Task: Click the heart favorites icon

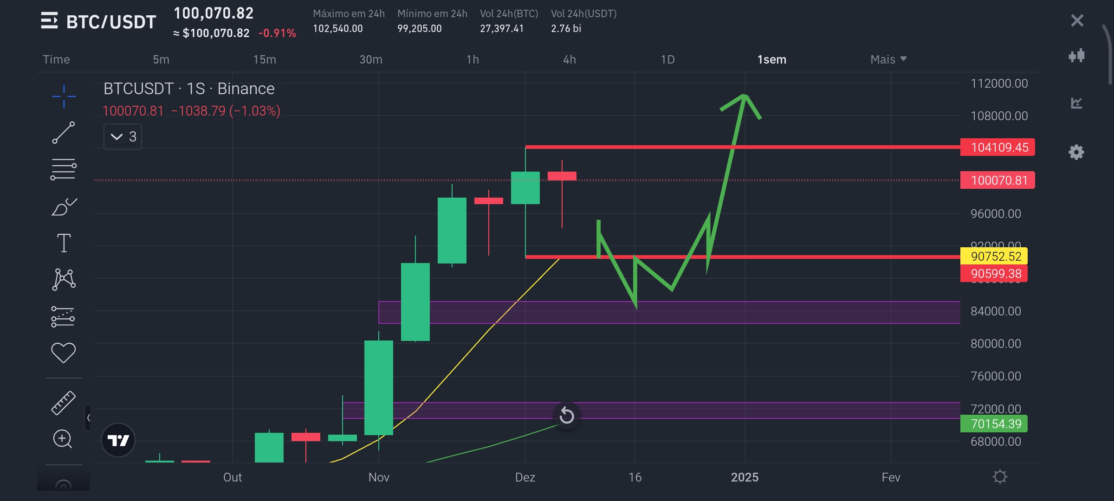Action: (64, 353)
